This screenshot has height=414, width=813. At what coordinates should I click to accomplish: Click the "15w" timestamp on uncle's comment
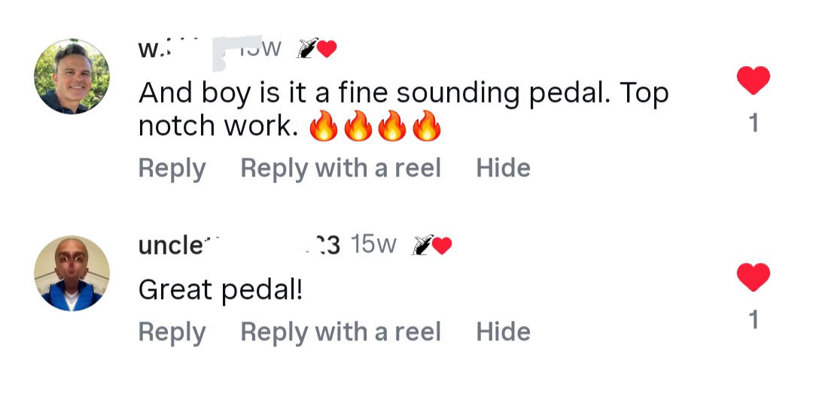tap(373, 245)
